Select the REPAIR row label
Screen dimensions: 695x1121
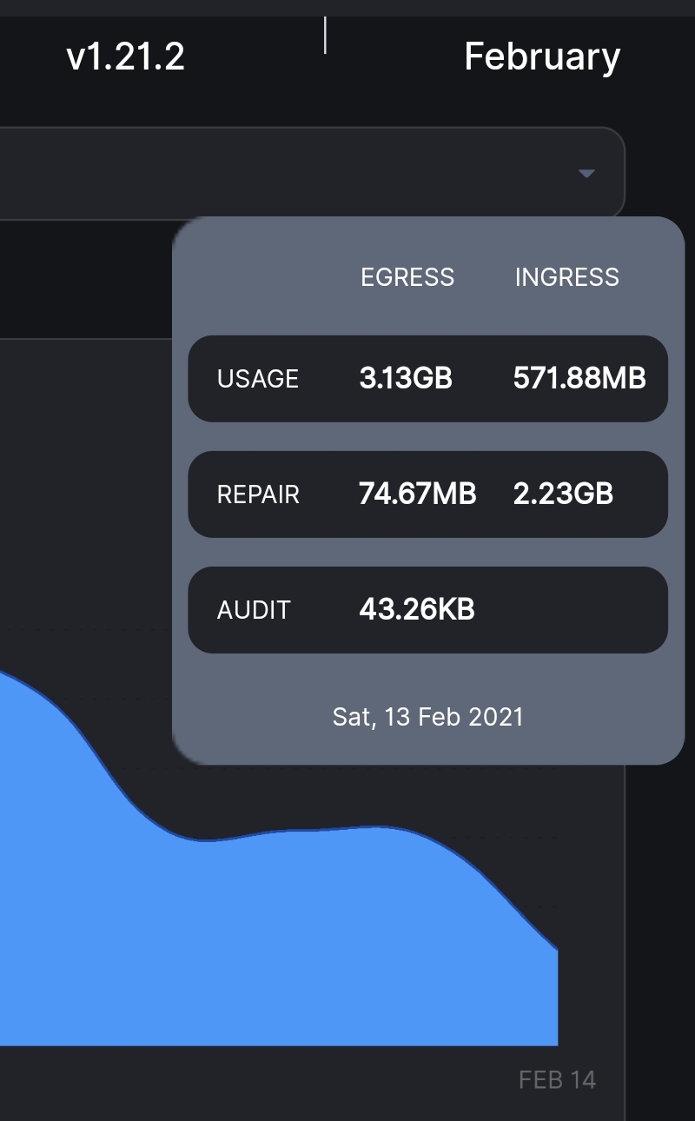click(x=258, y=494)
